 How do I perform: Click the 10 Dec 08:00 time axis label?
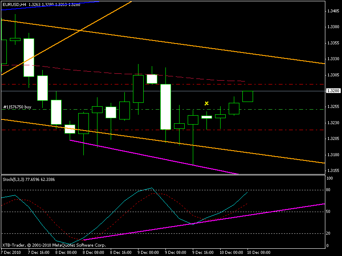259,253
